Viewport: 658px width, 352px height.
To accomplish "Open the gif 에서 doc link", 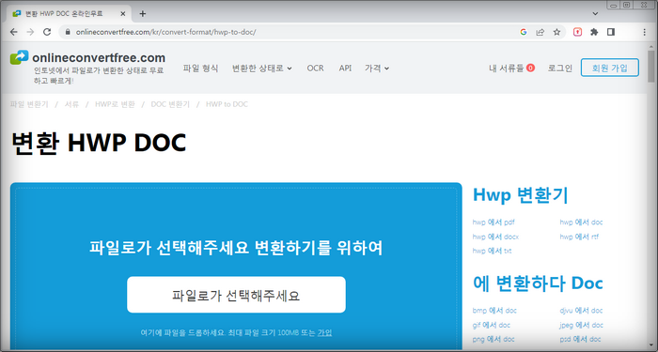I will pyautogui.click(x=492, y=325).
